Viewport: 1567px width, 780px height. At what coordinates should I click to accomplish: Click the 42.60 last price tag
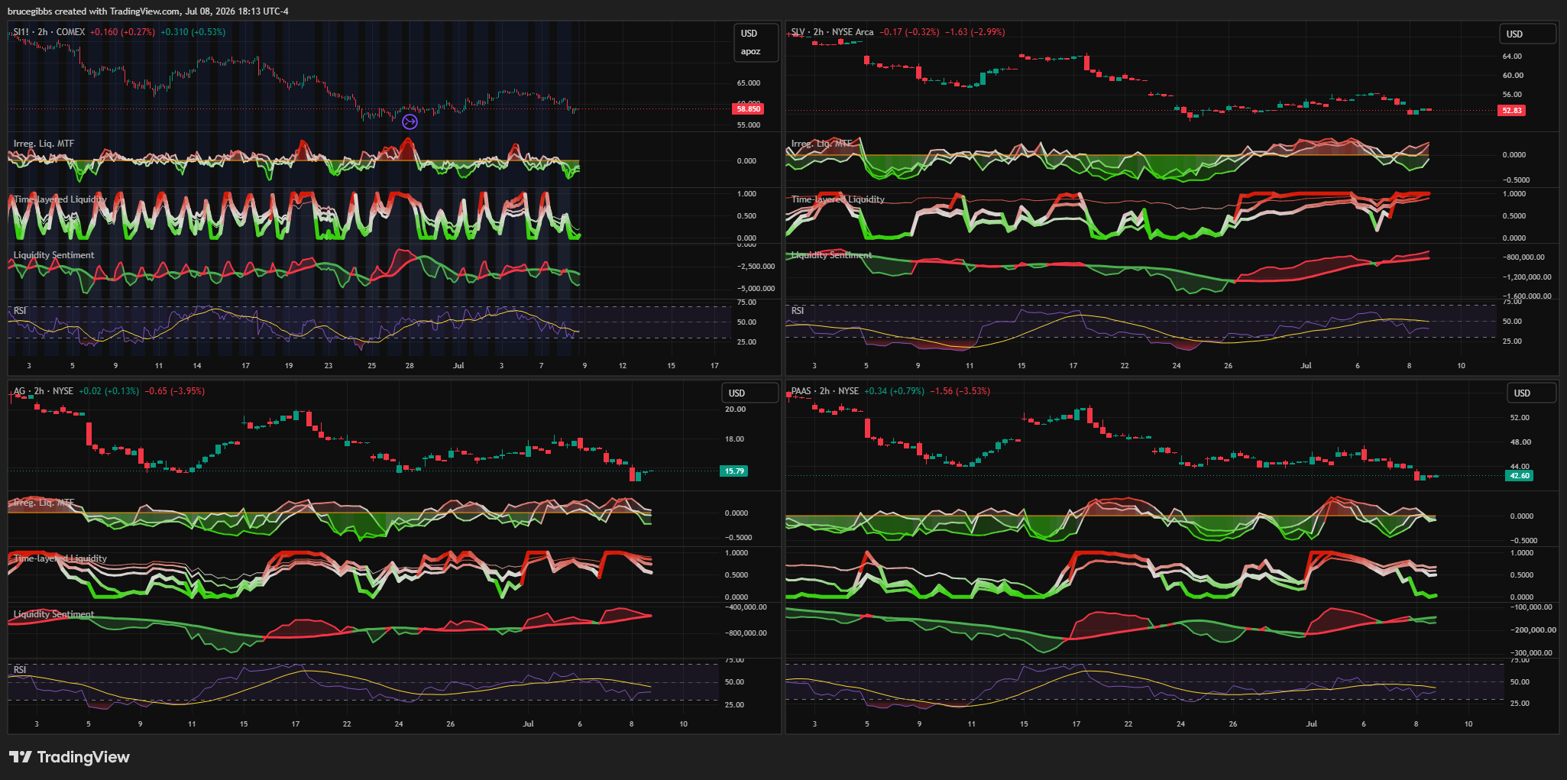[1520, 476]
